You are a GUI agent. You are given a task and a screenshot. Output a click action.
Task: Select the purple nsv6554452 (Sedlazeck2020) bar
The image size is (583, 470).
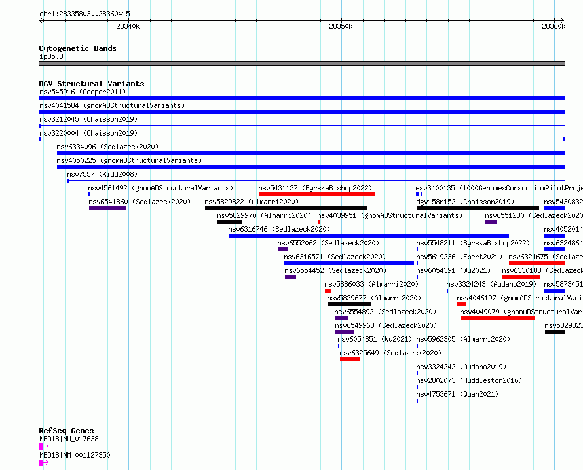tap(290, 277)
